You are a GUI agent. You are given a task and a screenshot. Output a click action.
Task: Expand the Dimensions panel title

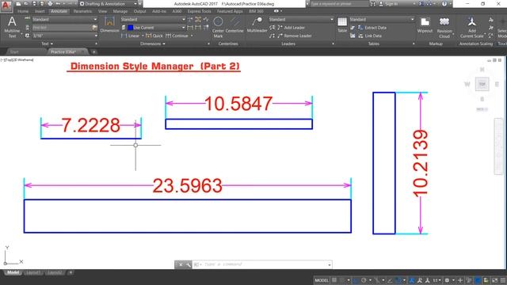point(153,44)
